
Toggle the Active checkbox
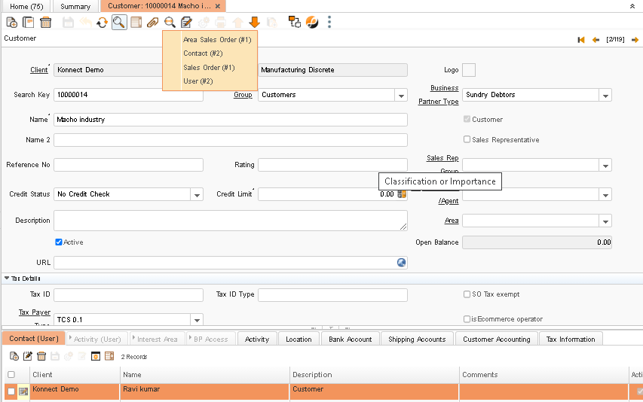pyautogui.click(x=59, y=242)
